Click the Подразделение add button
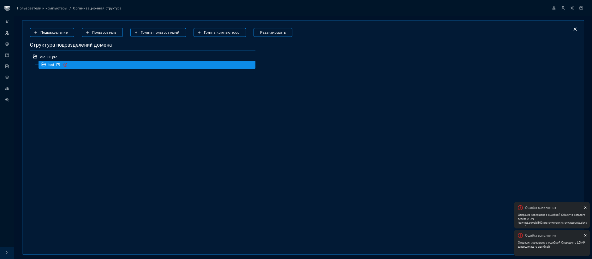Screen dimensions: 592x259 (52, 32)
